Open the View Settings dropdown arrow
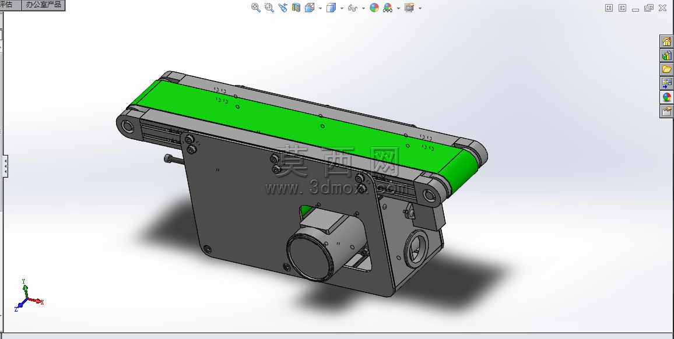 click(420, 8)
